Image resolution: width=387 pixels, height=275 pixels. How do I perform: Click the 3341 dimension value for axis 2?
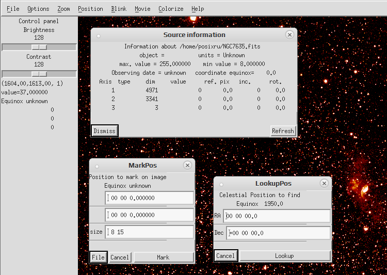(x=152, y=99)
